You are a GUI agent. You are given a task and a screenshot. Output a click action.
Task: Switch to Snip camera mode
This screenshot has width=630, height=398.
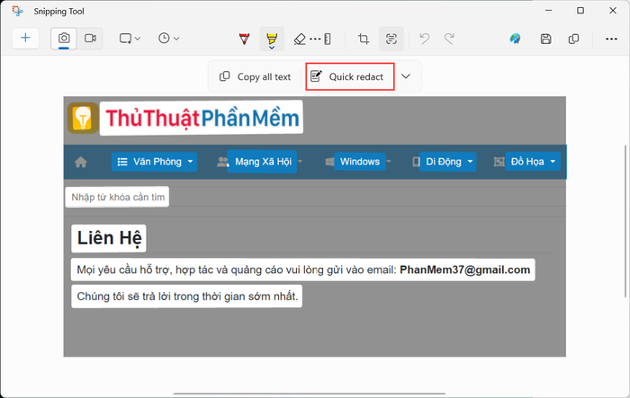pos(64,38)
